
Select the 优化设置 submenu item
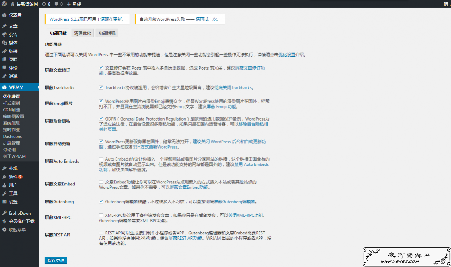(12, 96)
